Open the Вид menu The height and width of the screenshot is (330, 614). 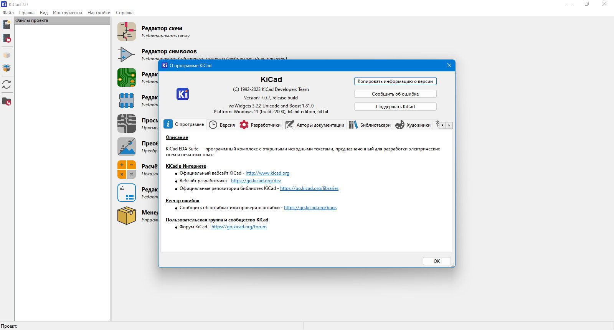(x=44, y=13)
